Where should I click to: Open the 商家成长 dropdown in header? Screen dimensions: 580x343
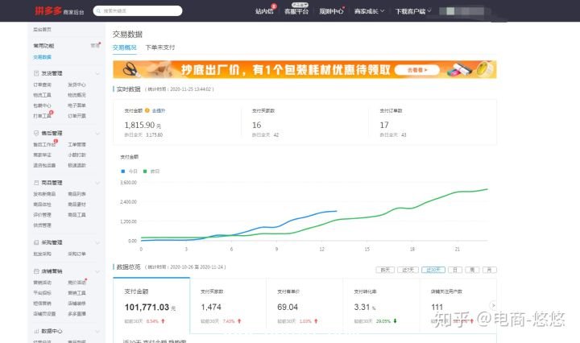pyautogui.click(x=369, y=11)
